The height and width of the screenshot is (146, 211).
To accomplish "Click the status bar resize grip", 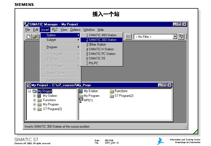I will pyautogui.click(x=185, y=127).
